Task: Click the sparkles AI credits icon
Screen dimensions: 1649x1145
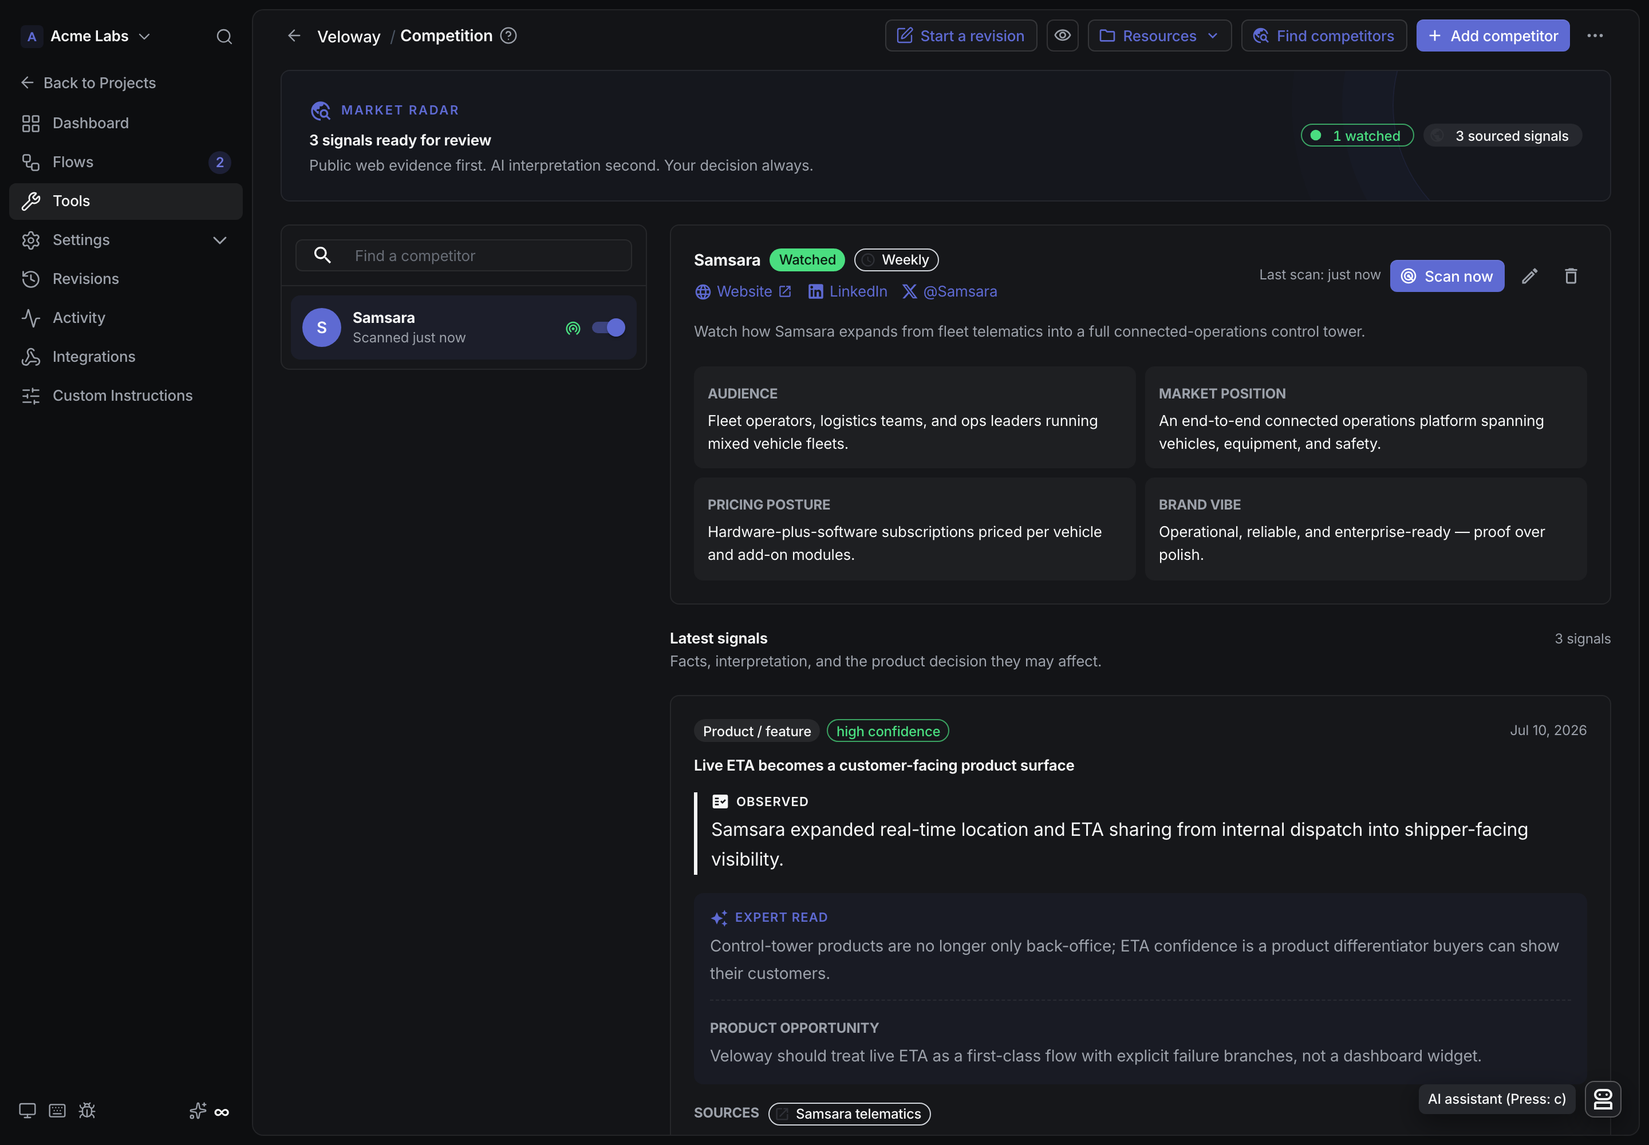Action: coord(198,1111)
